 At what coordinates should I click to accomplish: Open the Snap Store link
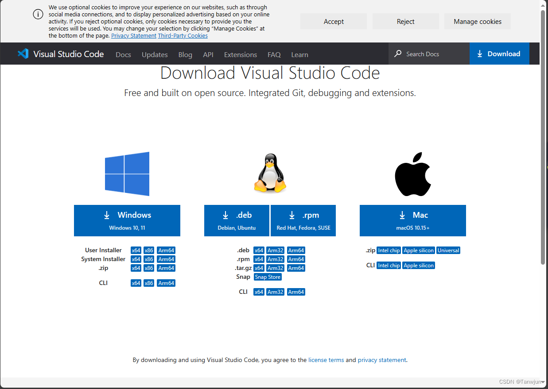(268, 277)
